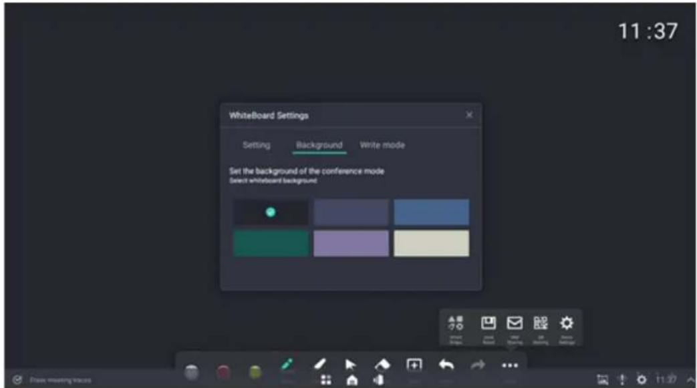Select the yellow-green pen color button
The image size is (697, 388).
[x=255, y=372]
